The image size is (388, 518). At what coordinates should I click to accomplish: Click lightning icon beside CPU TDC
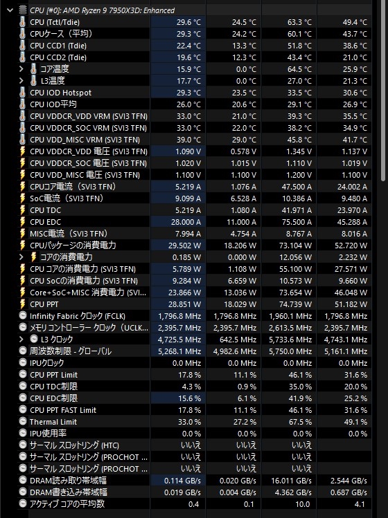[22, 210]
